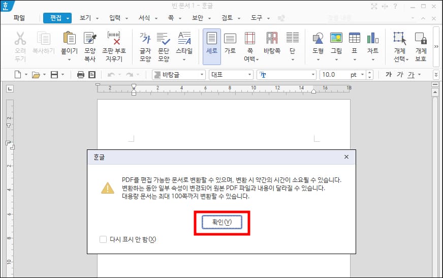The width and height of the screenshot is (443, 278).
Task: Open the File (파일) menu
Action: 19,18
